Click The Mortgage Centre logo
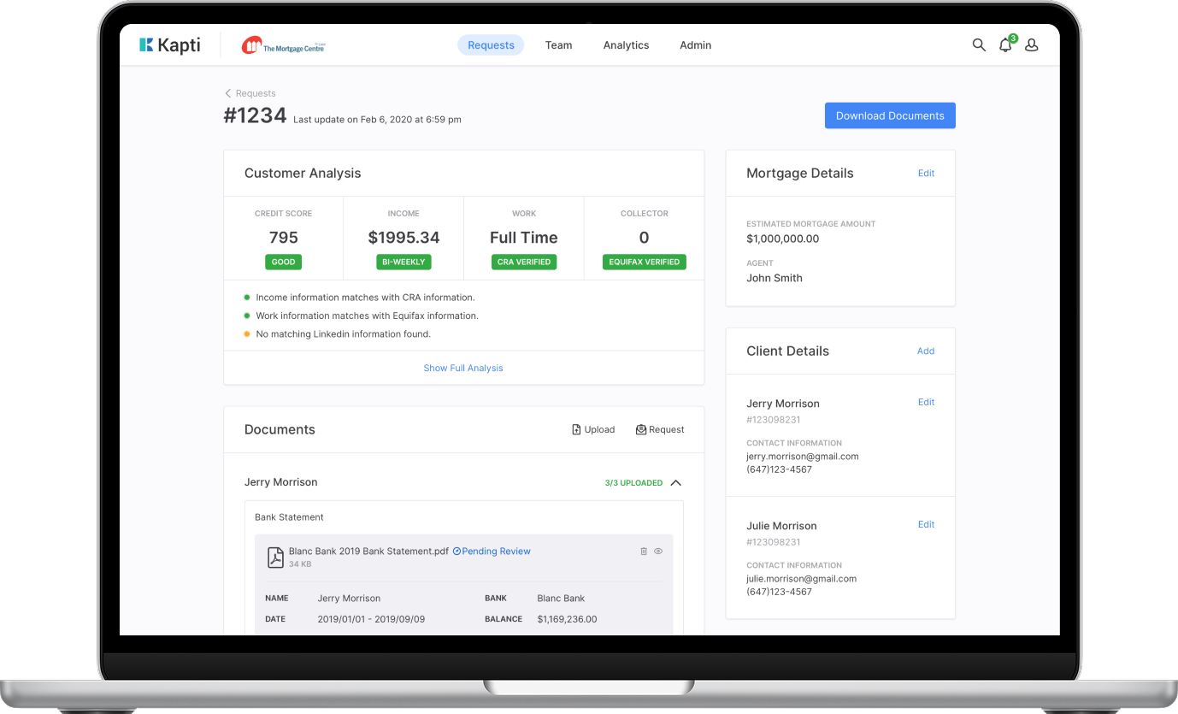The height and width of the screenshot is (714, 1178). (x=283, y=45)
